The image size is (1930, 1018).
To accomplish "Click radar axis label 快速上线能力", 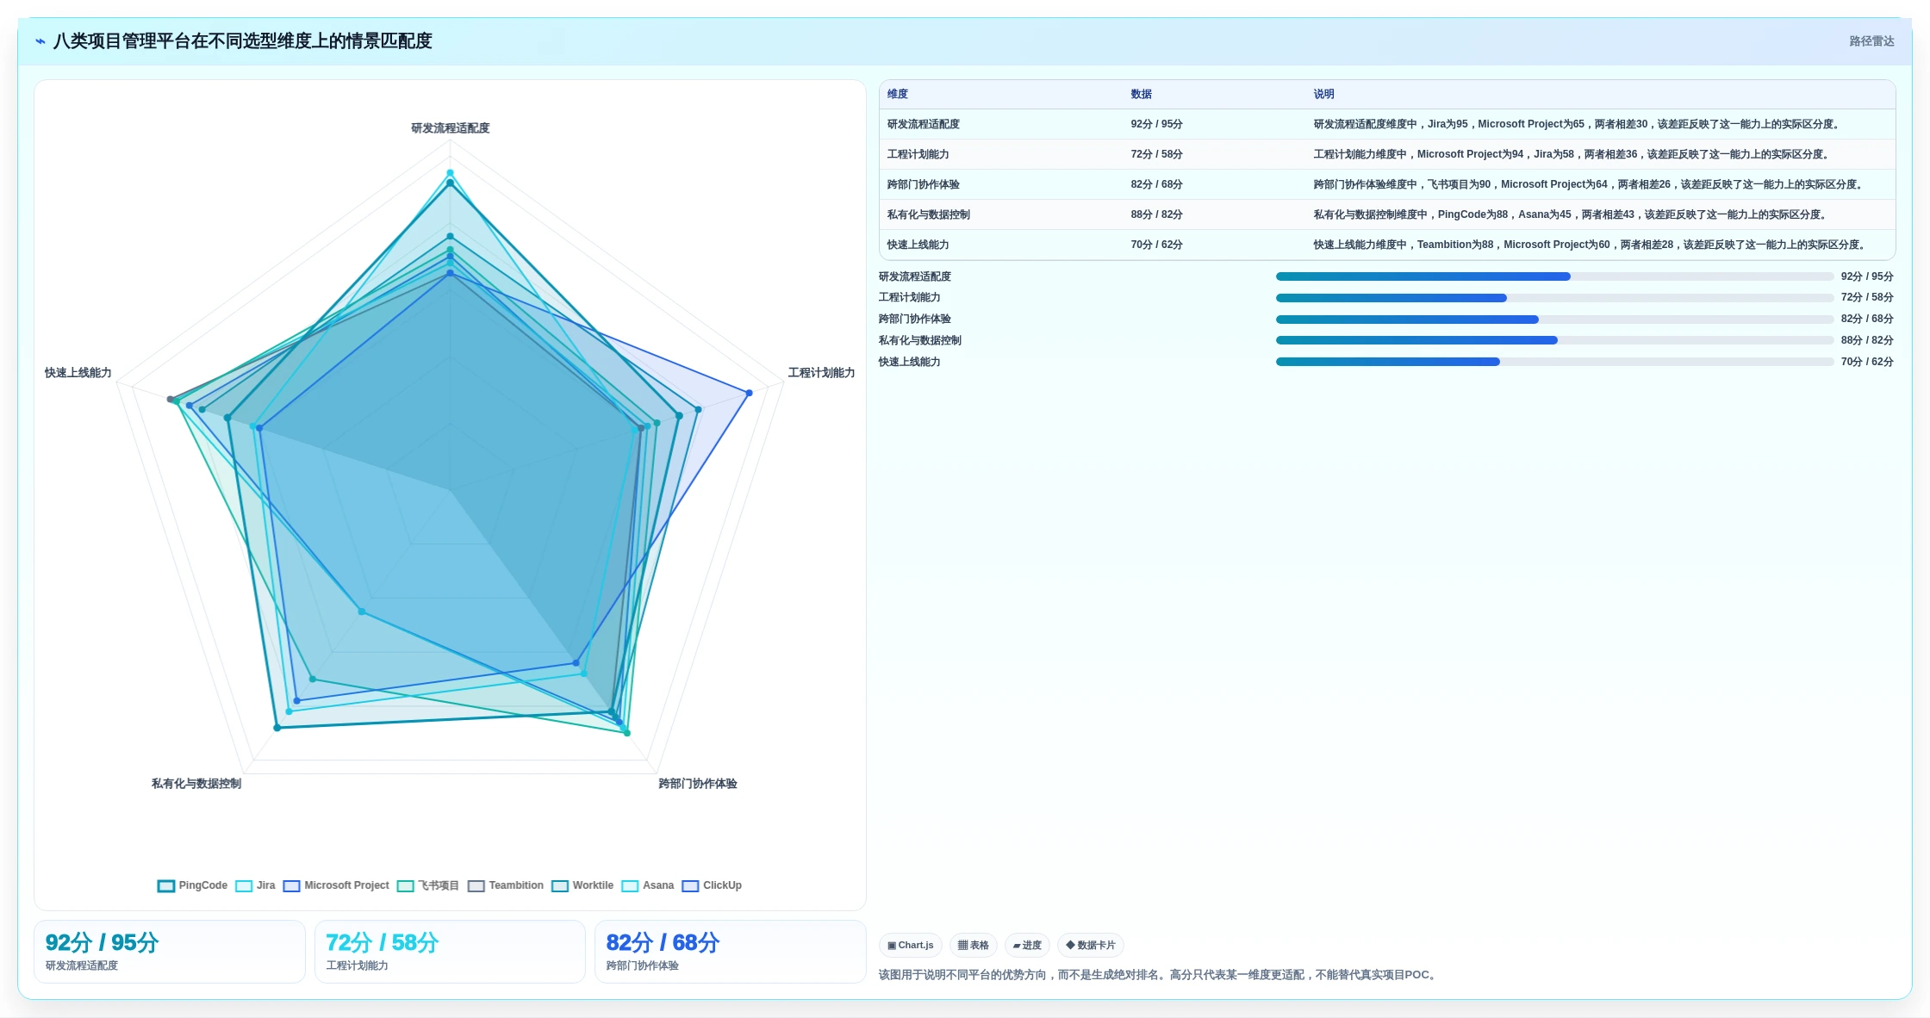I will pos(78,373).
